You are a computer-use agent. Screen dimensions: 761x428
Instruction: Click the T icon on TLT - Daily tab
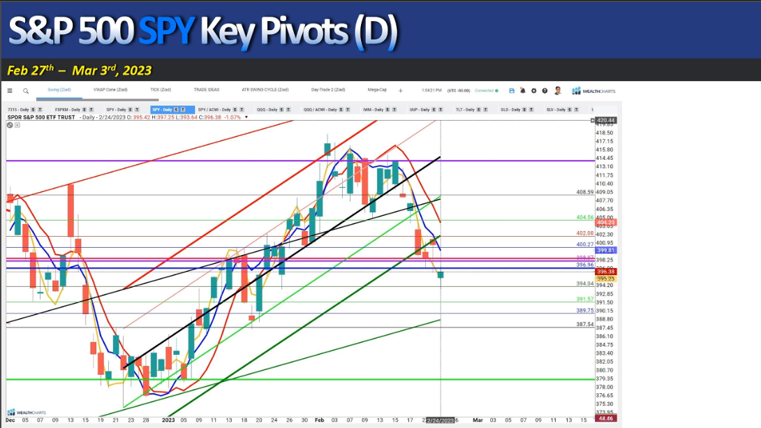pos(485,110)
